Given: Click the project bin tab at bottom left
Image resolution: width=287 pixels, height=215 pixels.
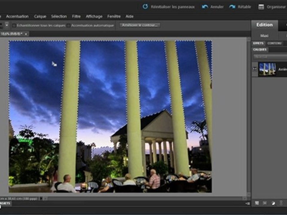Looking at the screenshot, I should coord(5,203).
